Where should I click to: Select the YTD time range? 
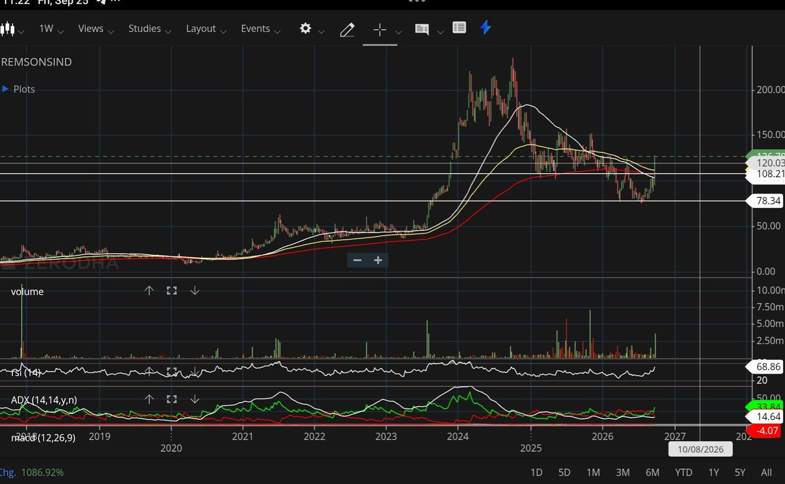click(x=684, y=472)
